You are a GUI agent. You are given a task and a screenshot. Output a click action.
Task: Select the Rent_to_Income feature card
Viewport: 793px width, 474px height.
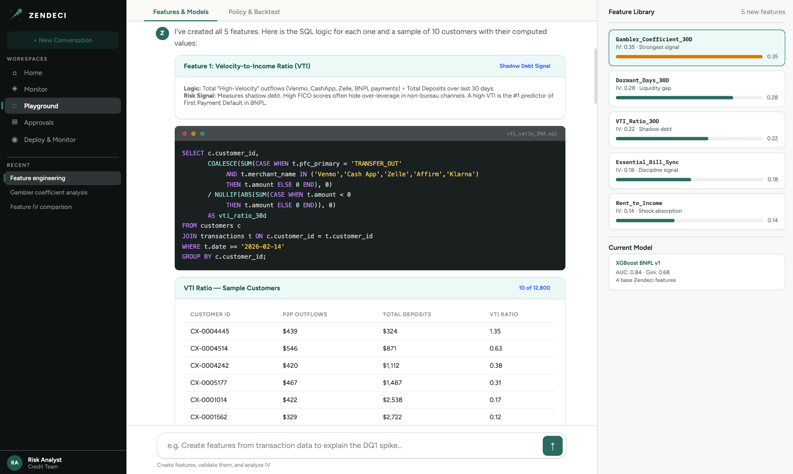[x=697, y=212]
